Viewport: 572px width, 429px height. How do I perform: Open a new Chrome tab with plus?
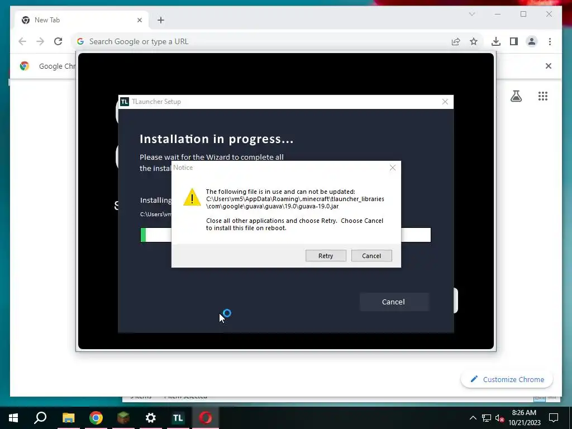tap(161, 20)
